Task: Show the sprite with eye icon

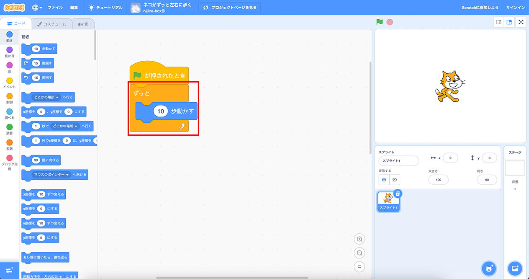Action: 384,180
